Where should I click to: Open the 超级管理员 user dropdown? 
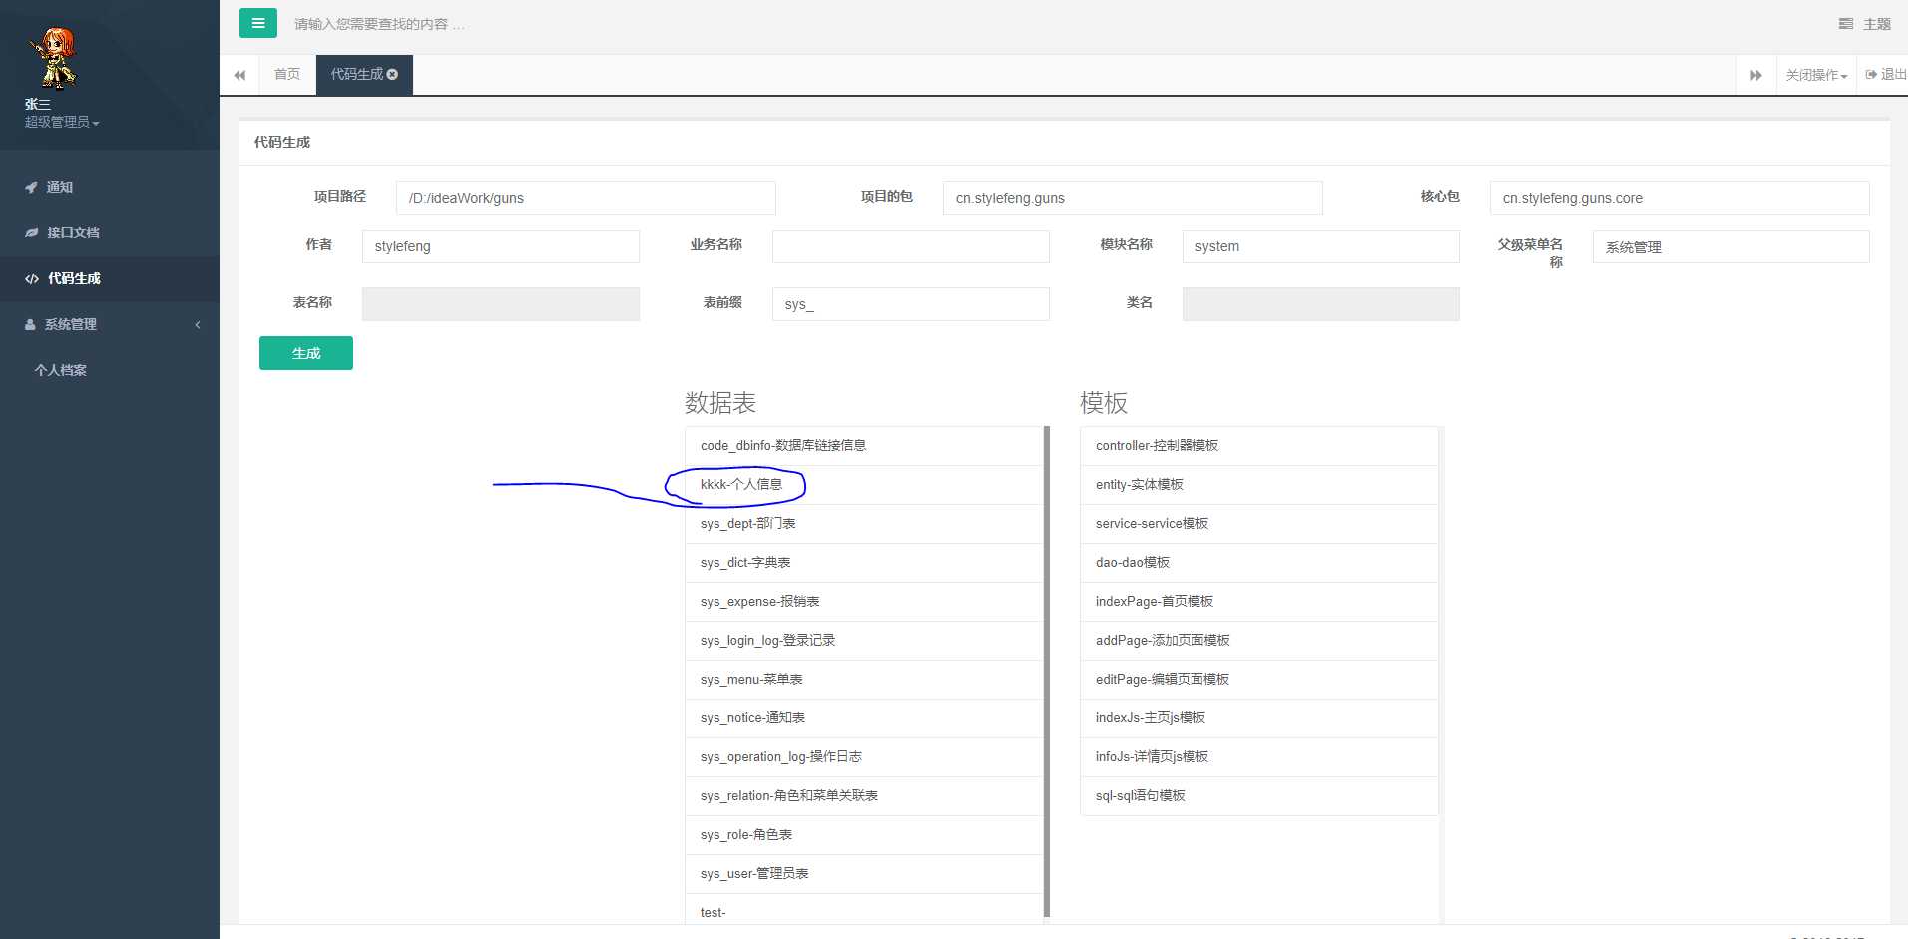62,122
